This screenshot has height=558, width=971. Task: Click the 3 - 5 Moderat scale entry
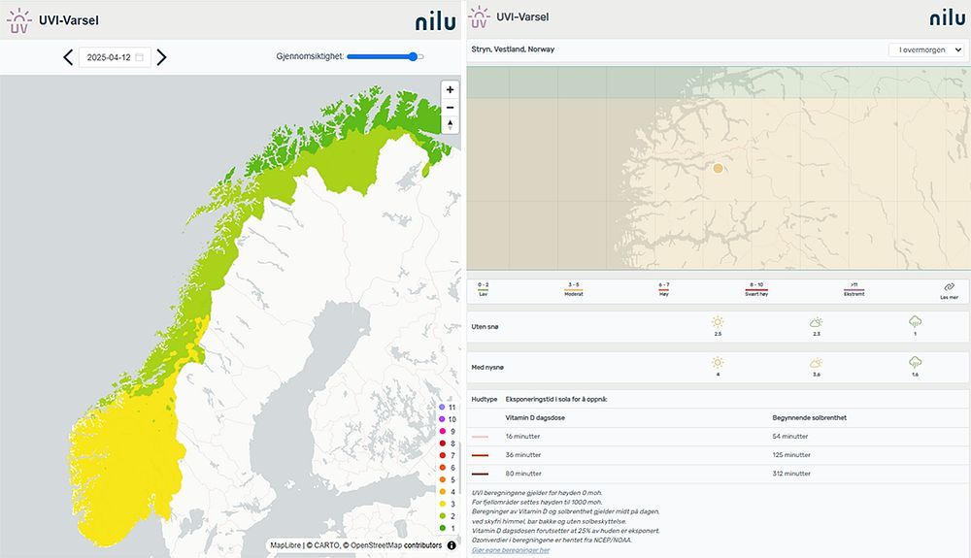(574, 289)
